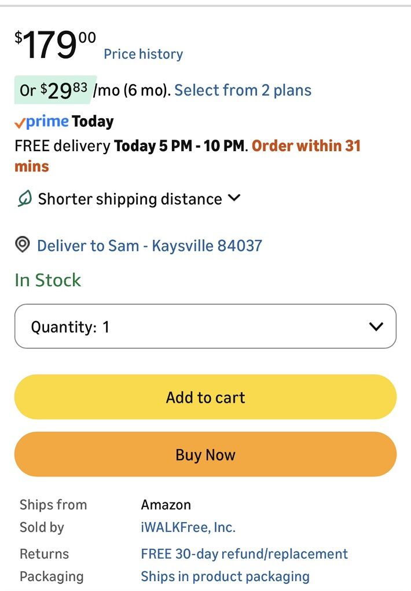
Task: Click the In Stock status text
Action: pos(47,280)
